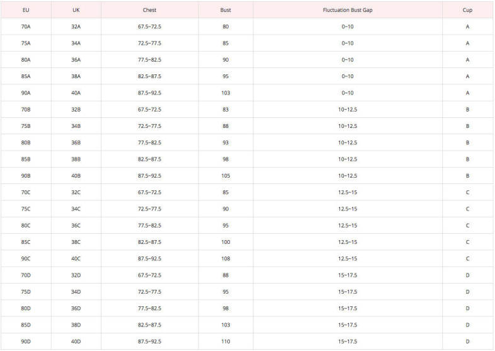This screenshot has height=351, width=495.
Task: Select the 34A UK size cell
Action: click(76, 43)
